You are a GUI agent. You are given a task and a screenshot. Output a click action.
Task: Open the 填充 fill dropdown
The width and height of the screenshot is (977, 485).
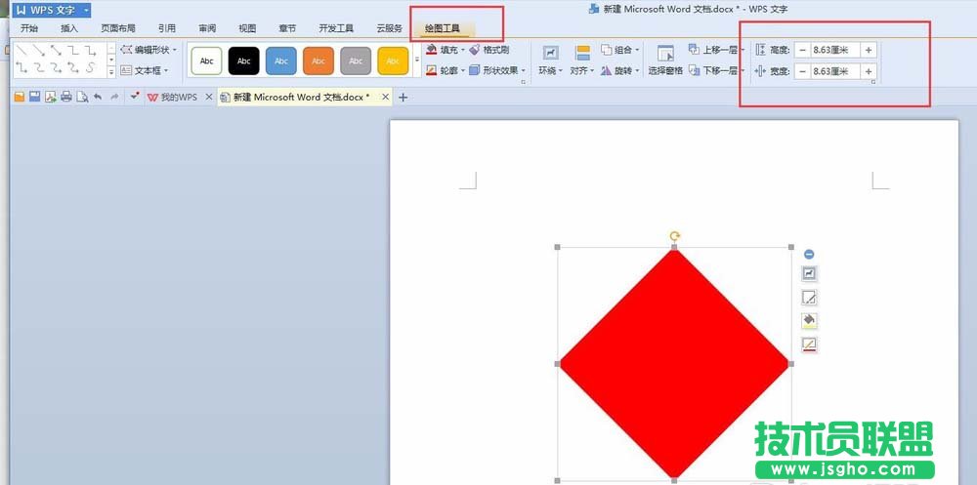point(444,50)
